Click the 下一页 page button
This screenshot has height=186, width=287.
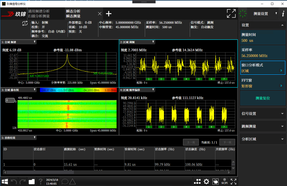[x=227, y=142]
